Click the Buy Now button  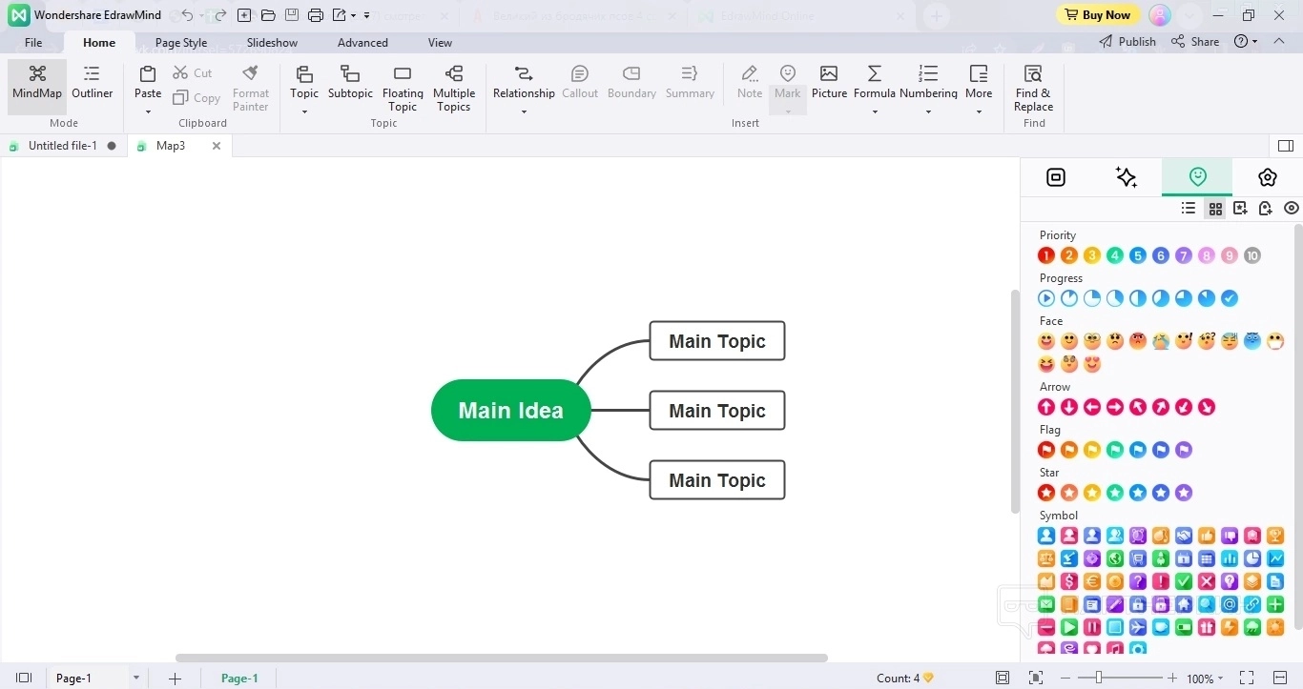pyautogui.click(x=1097, y=15)
